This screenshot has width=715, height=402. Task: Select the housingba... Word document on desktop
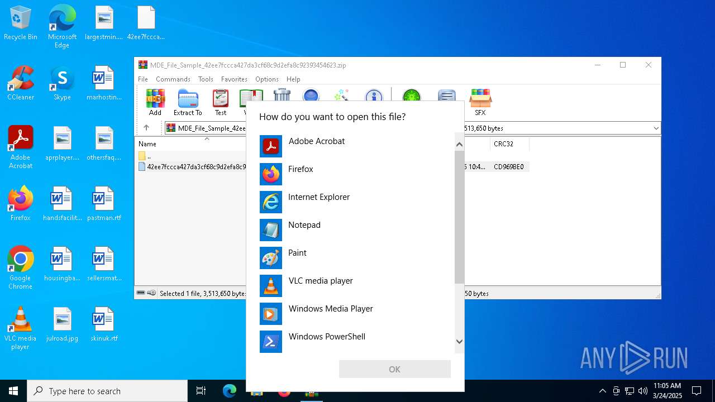pos(62,264)
